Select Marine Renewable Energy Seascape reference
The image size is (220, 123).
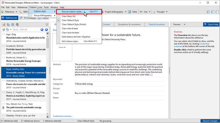pos(24,61)
